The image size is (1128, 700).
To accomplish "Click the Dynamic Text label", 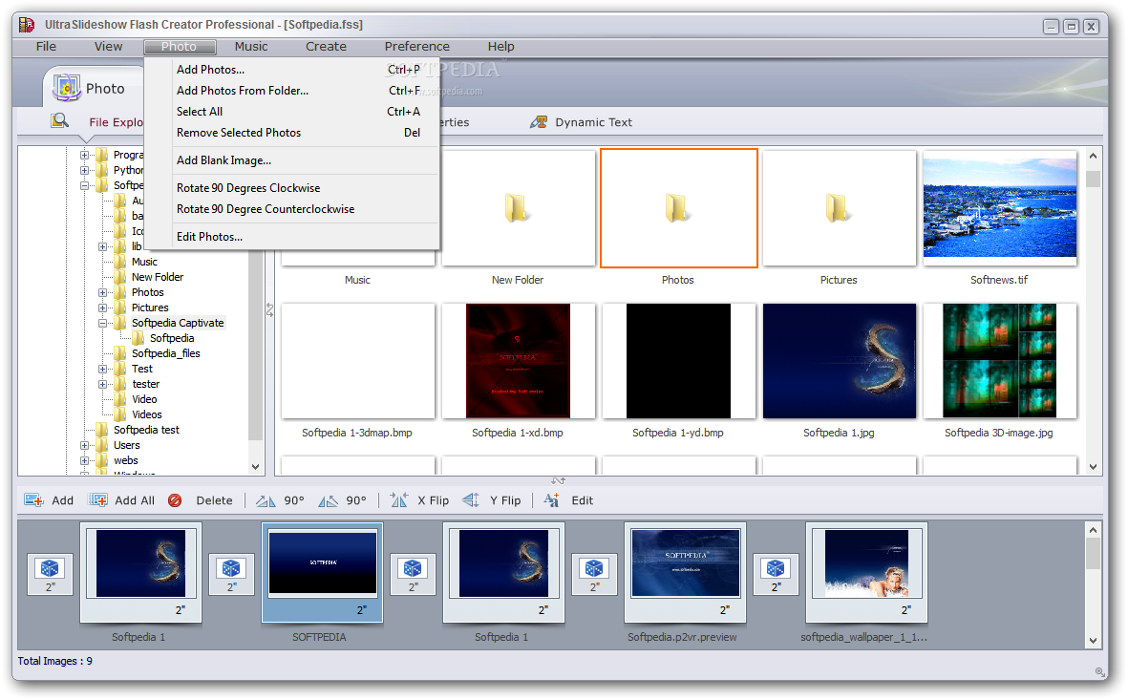I will point(593,122).
